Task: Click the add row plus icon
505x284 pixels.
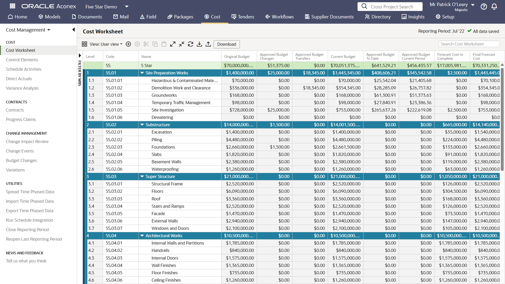Action: [128, 44]
